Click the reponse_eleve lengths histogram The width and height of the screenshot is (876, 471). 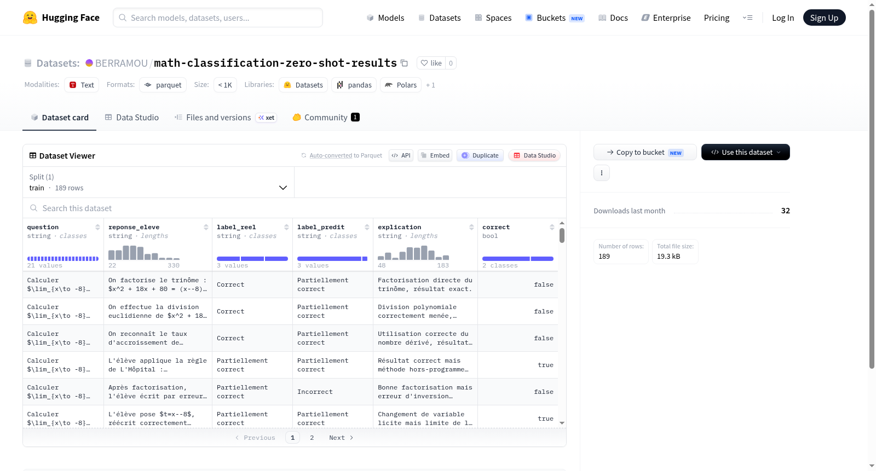(144, 252)
